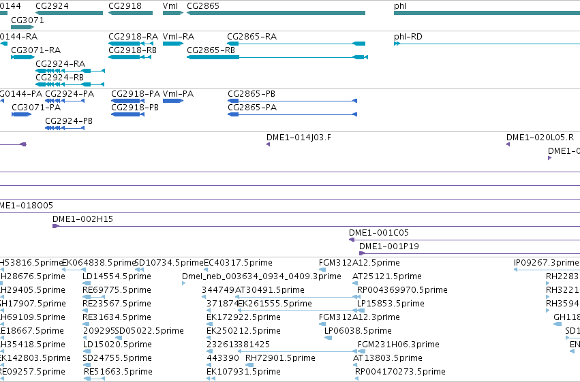
Task: Select EST EK250212.5prime
Action: (209, 338)
